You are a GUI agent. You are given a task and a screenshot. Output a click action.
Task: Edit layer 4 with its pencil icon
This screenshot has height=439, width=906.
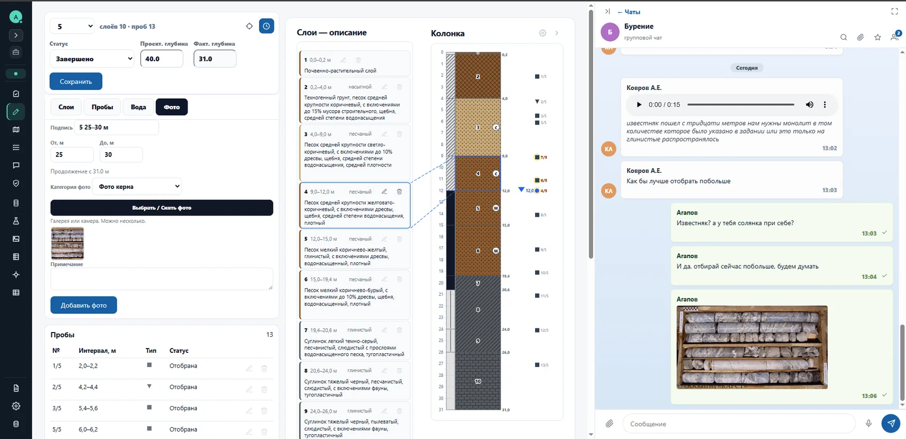click(x=384, y=192)
